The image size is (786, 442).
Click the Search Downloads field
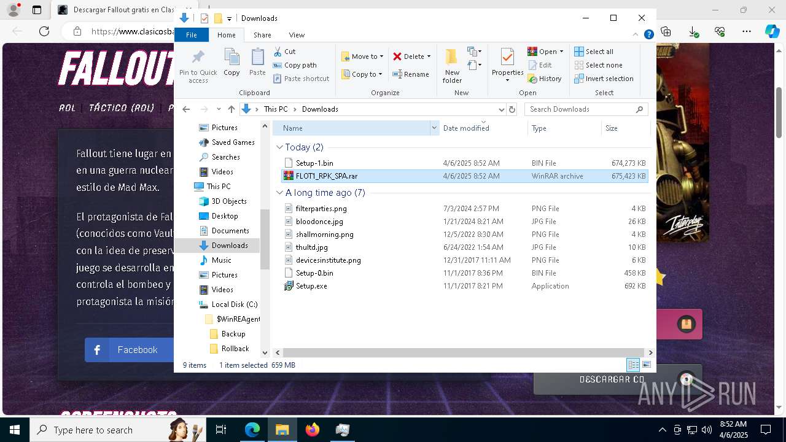[x=586, y=109]
